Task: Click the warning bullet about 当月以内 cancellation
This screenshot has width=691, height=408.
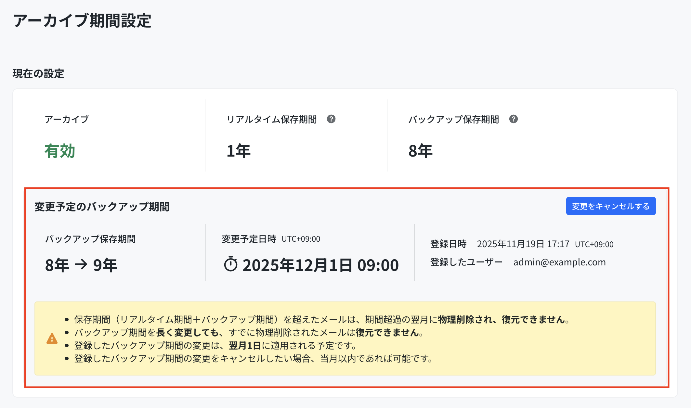Action: pos(254,359)
